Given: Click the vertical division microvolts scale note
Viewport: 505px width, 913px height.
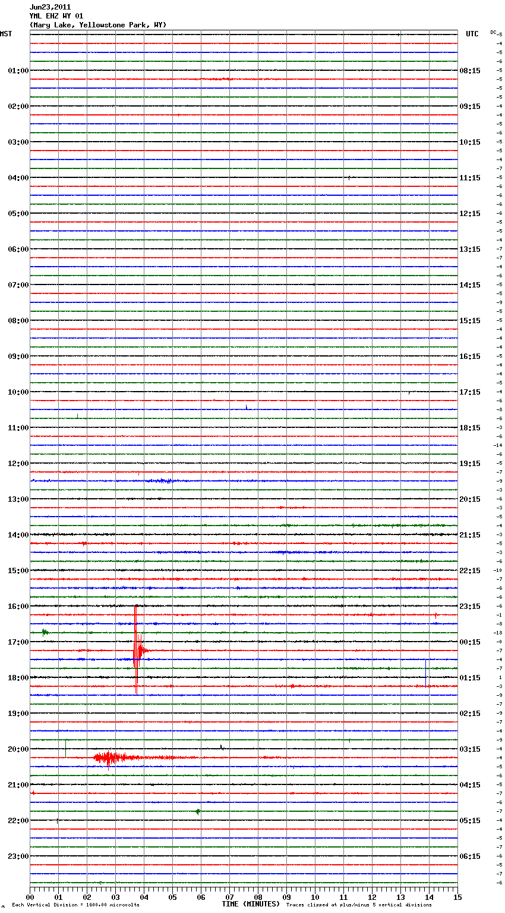Looking at the screenshot, I should pyautogui.click(x=75, y=905).
